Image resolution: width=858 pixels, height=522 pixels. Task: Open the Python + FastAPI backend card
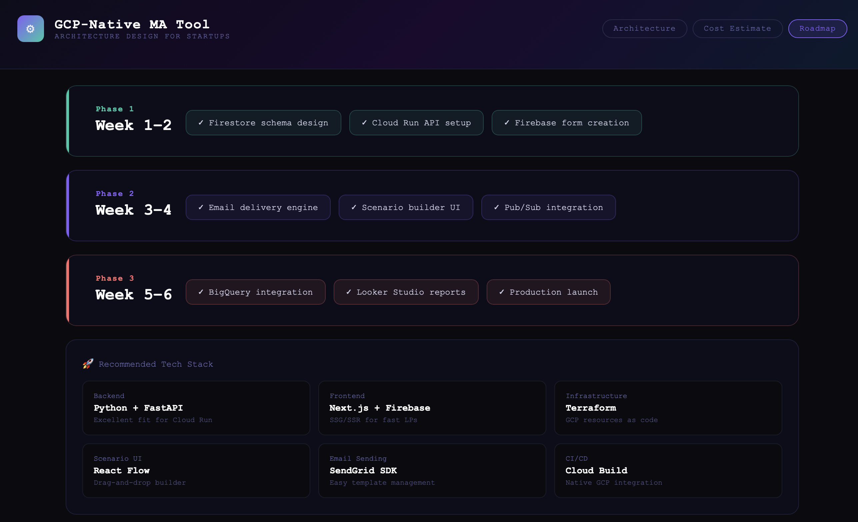pos(196,408)
